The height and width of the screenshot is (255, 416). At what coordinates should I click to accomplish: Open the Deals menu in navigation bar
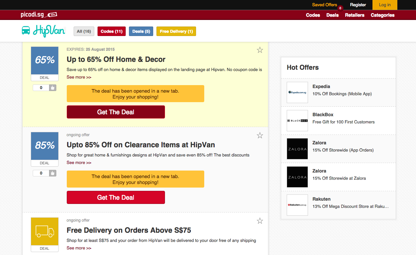(333, 15)
